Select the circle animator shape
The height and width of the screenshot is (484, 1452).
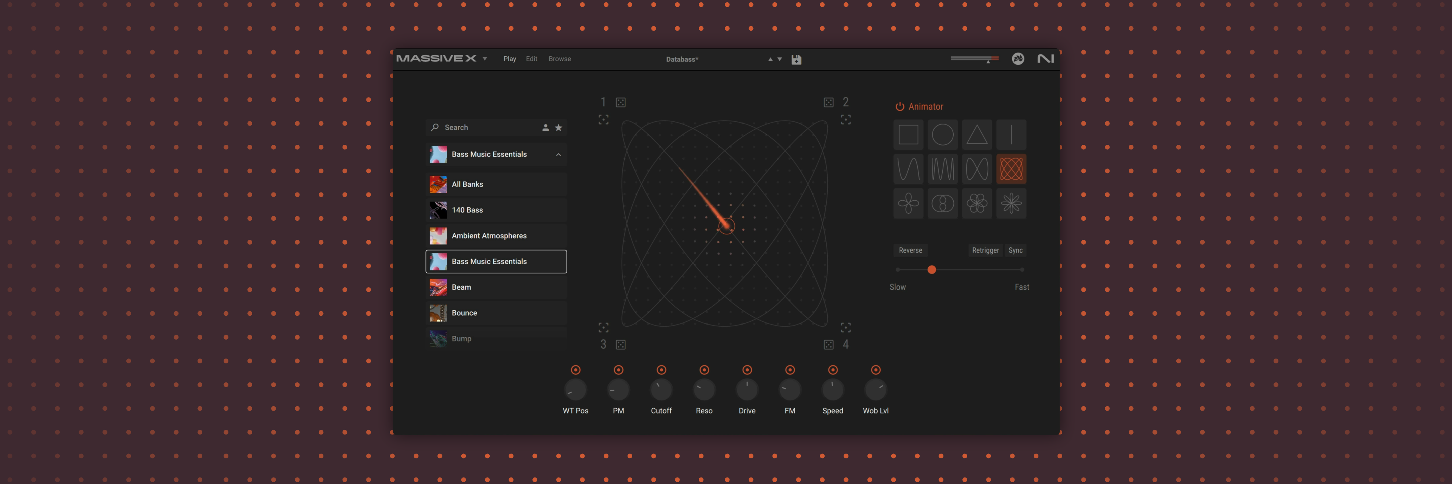coord(942,135)
